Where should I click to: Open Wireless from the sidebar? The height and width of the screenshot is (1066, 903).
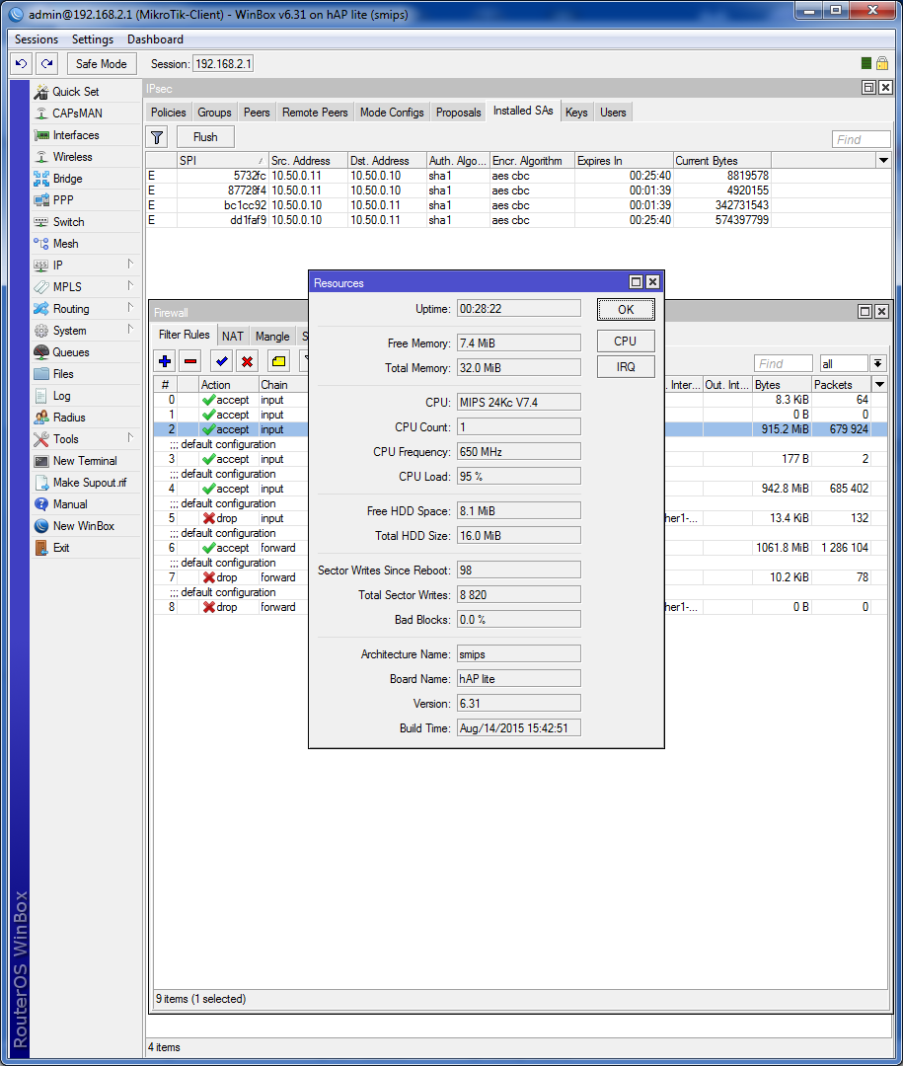(72, 157)
